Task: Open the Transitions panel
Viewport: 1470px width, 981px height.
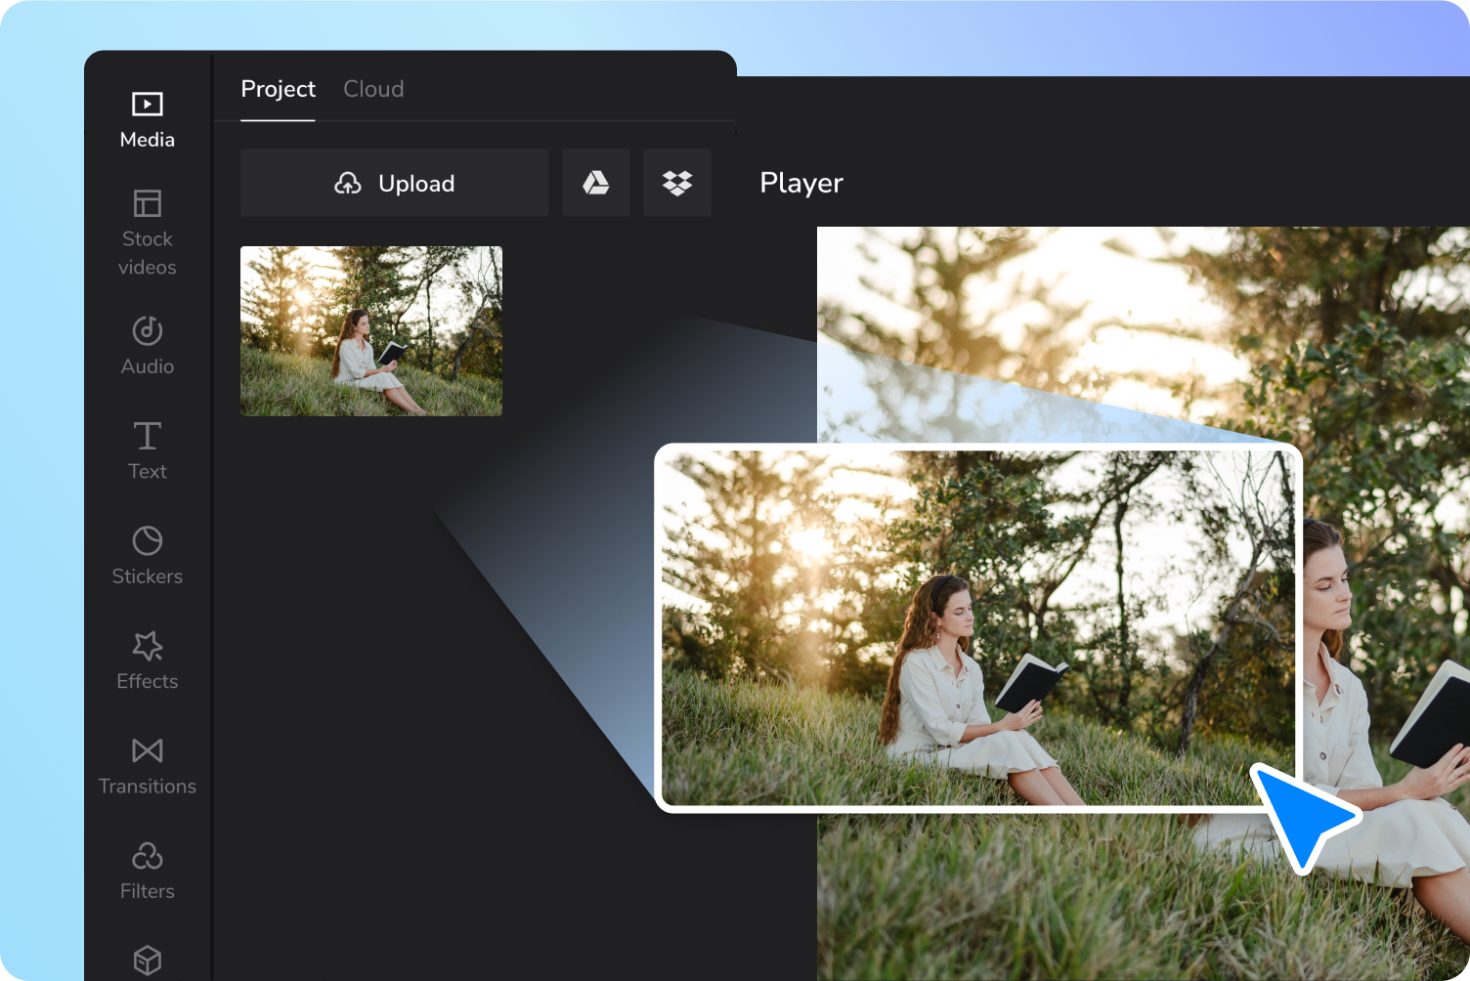Action: [x=148, y=766]
